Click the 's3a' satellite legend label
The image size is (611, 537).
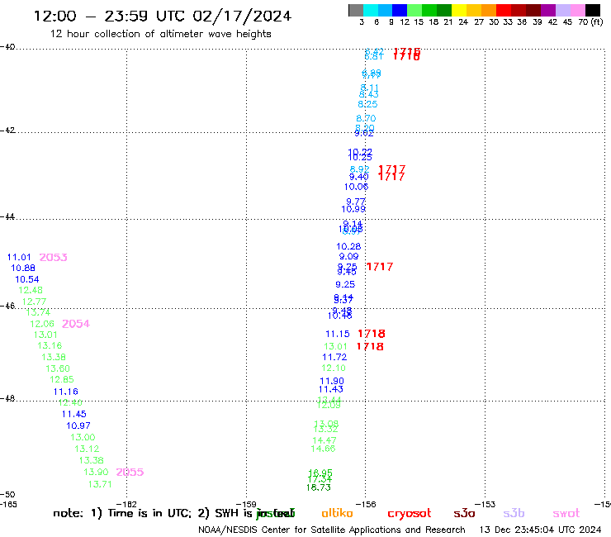point(464,513)
